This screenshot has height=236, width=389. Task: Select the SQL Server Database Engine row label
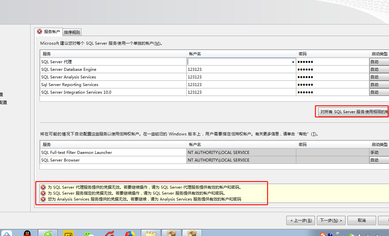click(x=69, y=70)
